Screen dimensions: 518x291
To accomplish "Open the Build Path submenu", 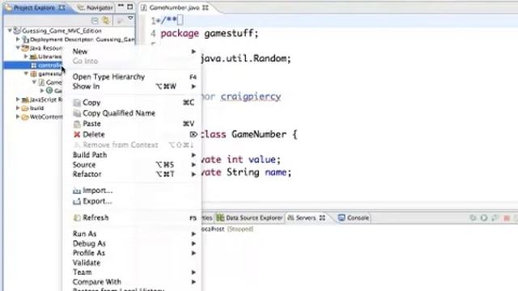I will pyautogui.click(x=132, y=154).
